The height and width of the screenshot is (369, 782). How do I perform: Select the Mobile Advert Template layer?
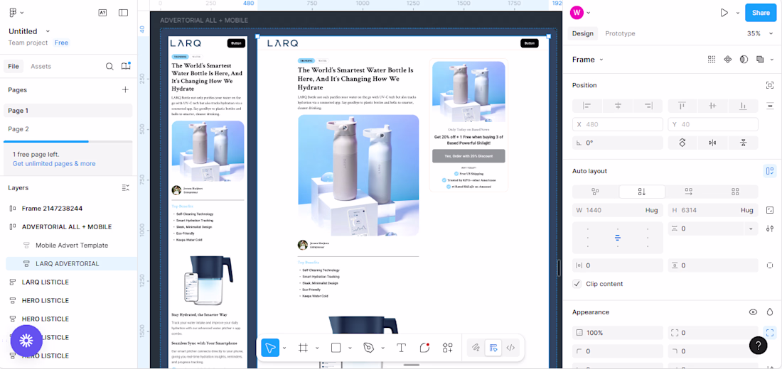pos(71,246)
